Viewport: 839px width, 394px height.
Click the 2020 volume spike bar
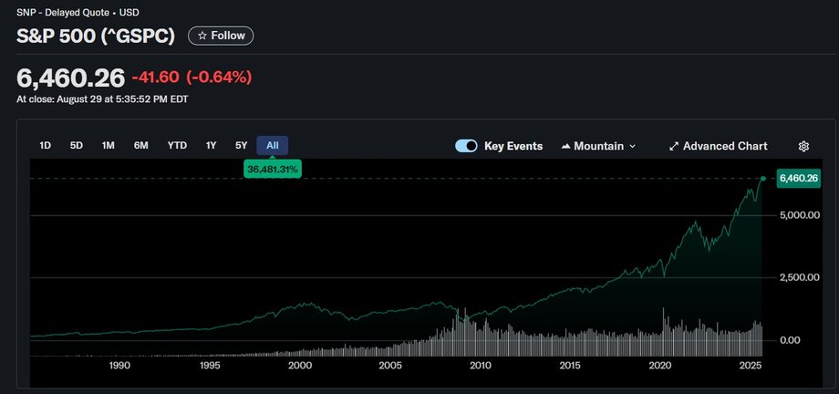tap(664, 331)
